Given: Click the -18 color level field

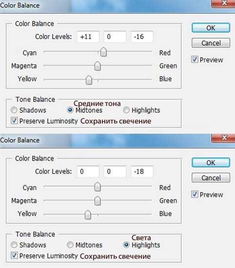Looking at the screenshot, I should (142, 171).
